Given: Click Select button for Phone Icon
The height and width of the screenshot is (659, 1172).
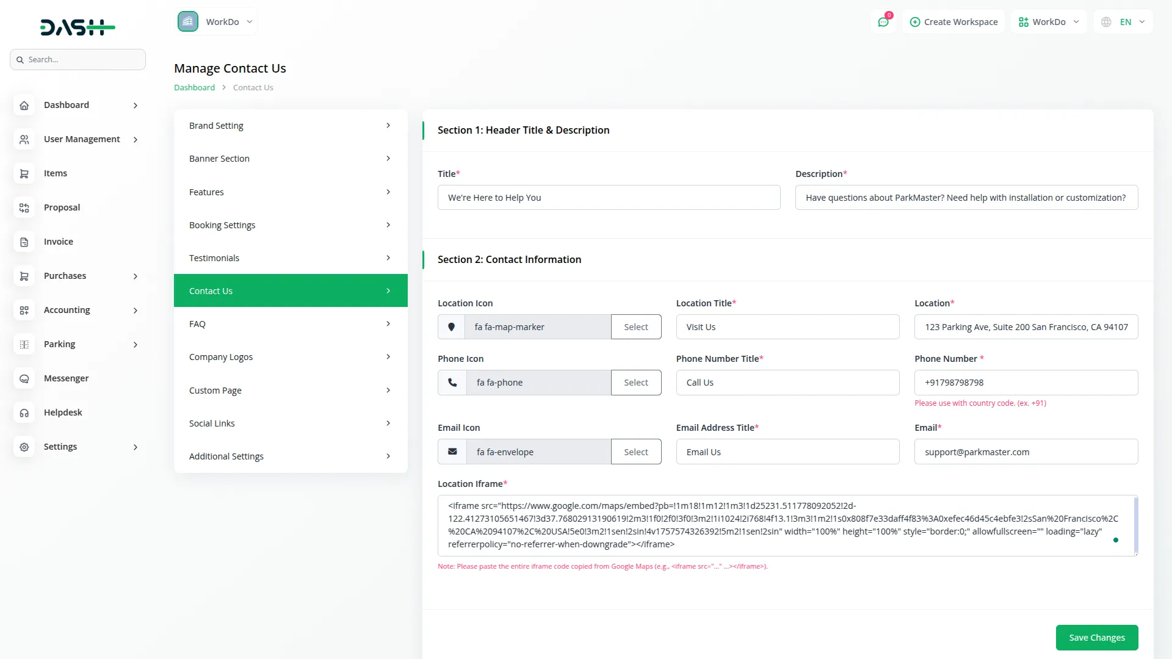Looking at the screenshot, I should 635,383.
